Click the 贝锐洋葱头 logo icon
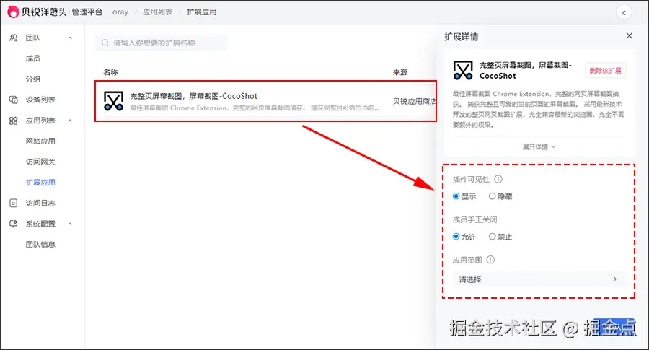This screenshot has width=649, height=350. (x=13, y=12)
